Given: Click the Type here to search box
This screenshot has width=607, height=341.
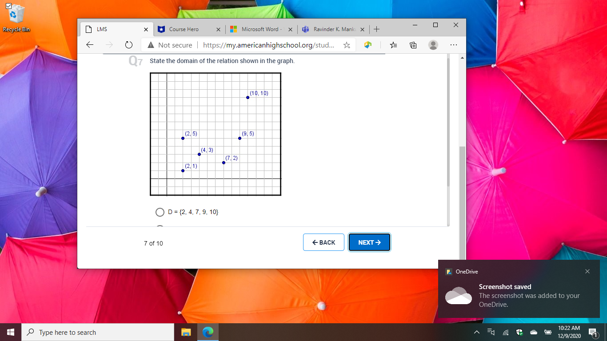Looking at the screenshot, I should click(x=89, y=332).
